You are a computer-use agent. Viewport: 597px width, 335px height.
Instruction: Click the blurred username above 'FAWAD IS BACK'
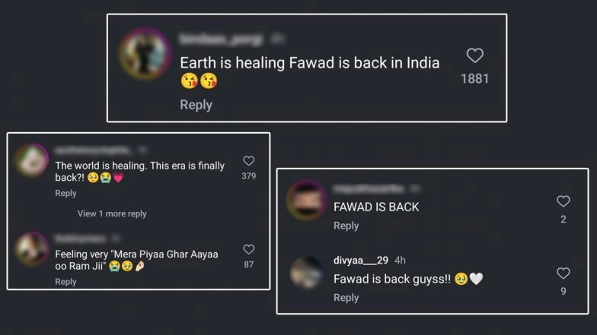(369, 188)
